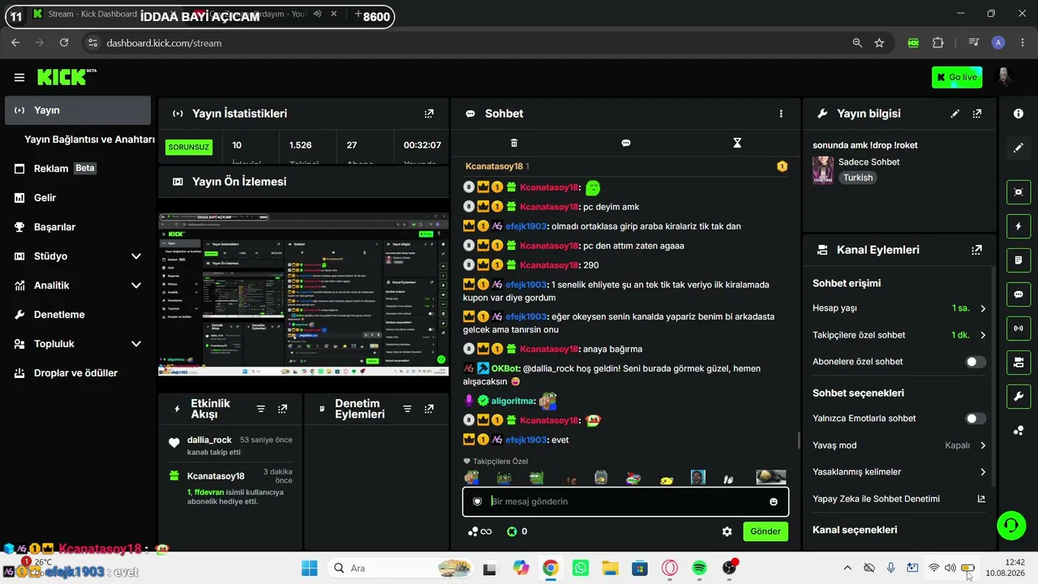Open Chrome extensions puzzle icon
1038x584 pixels.
[938, 43]
